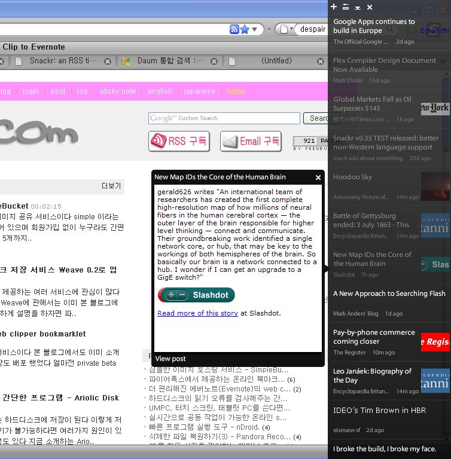
Task: Open the 'login' link in pink navigation bar
Action: tap(31, 91)
